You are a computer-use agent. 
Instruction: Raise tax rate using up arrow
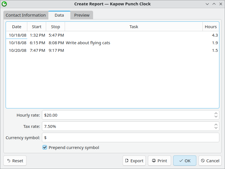[216, 124]
